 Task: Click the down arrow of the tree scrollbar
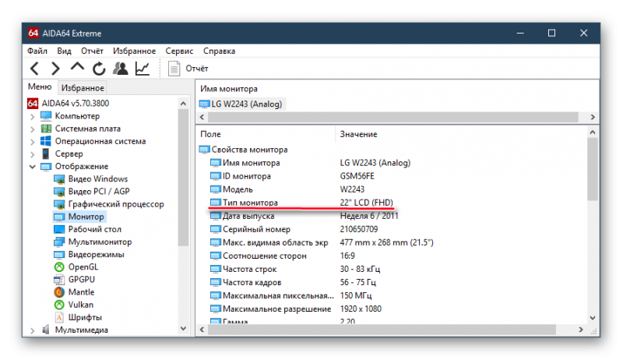point(183,329)
